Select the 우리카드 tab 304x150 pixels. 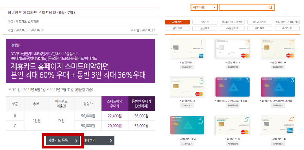287,28
